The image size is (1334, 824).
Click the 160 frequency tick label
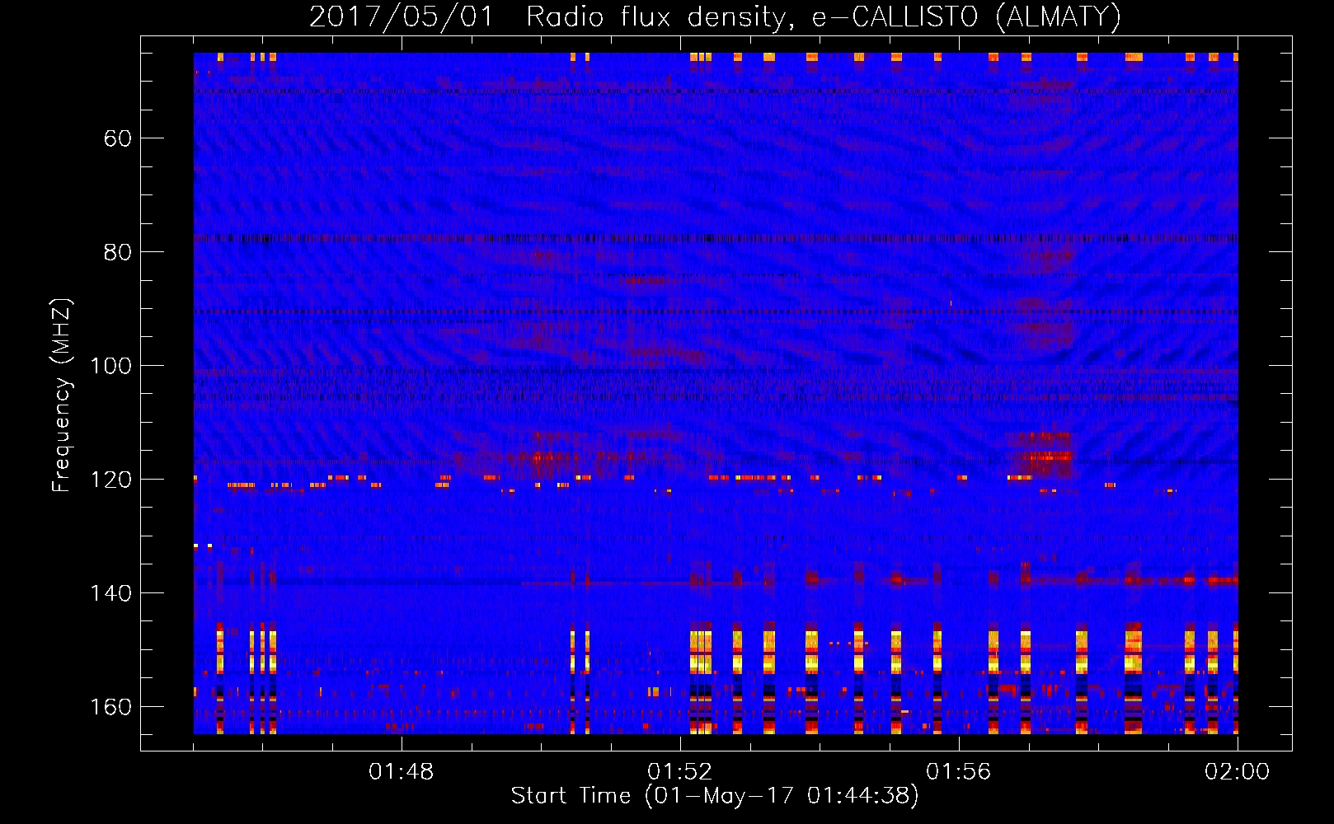pos(111,707)
